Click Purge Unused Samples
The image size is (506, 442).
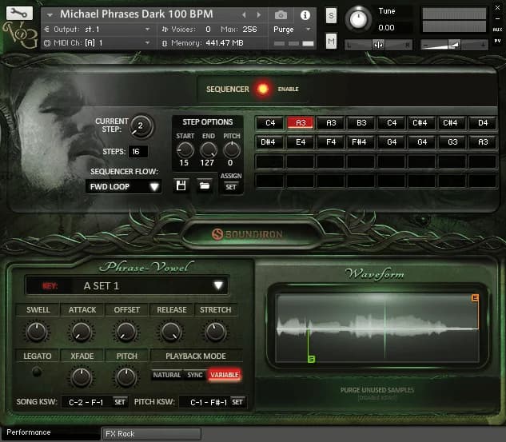click(377, 390)
